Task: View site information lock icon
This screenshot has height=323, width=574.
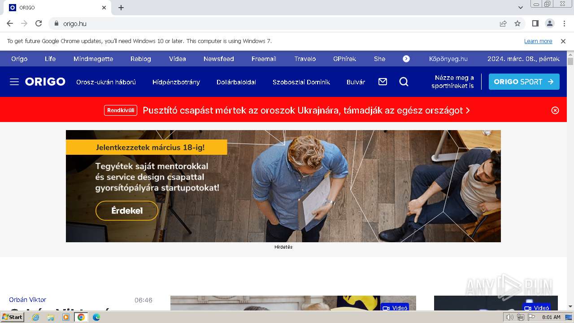Action: click(57, 23)
